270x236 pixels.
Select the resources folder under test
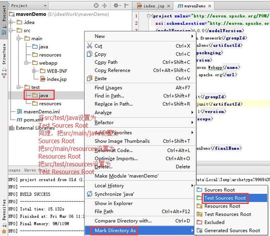[47, 104]
